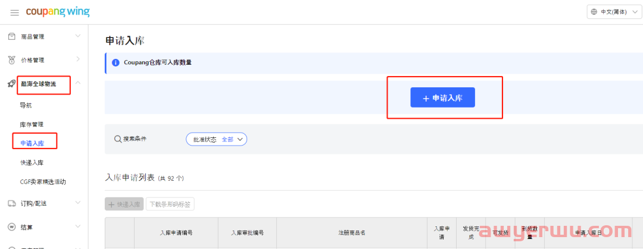Collapse the 酷澎全球物流 section chevron
Screen dimensions: 643x249
78,84
